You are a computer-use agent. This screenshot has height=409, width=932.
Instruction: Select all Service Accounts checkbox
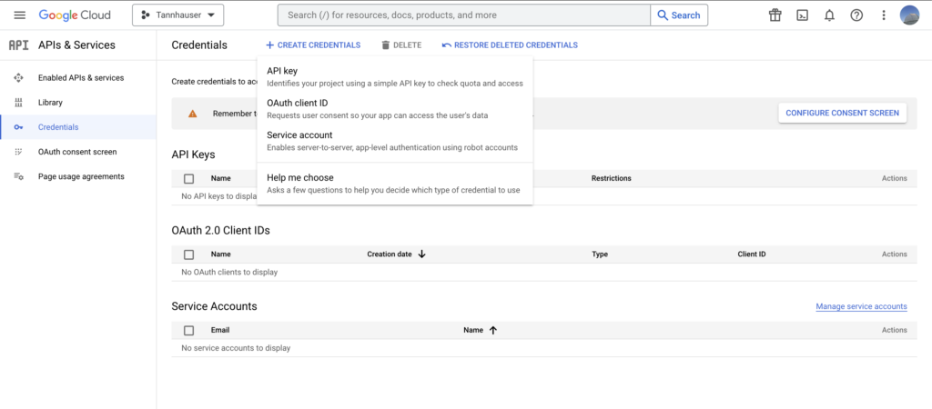coord(189,331)
